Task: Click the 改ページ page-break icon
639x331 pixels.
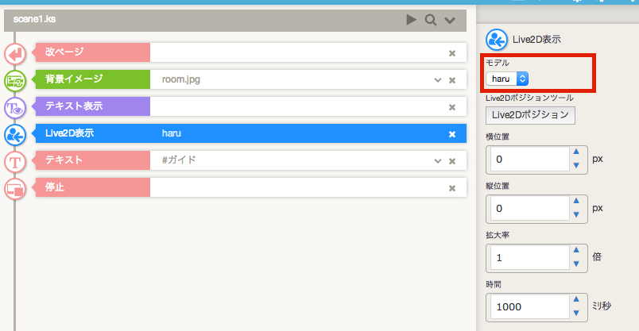Action: point(15,53)
